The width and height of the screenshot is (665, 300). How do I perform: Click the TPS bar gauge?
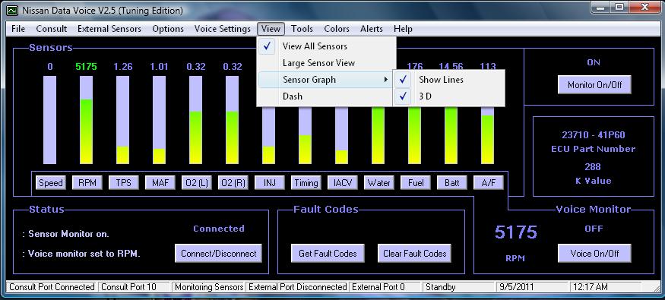[122, 120]
